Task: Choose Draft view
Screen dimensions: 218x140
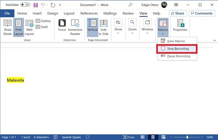Action: tap(42, 27)
